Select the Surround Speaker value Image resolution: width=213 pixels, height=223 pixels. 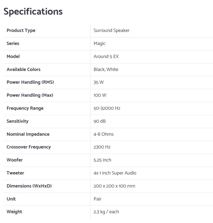(x=112, y=30)
